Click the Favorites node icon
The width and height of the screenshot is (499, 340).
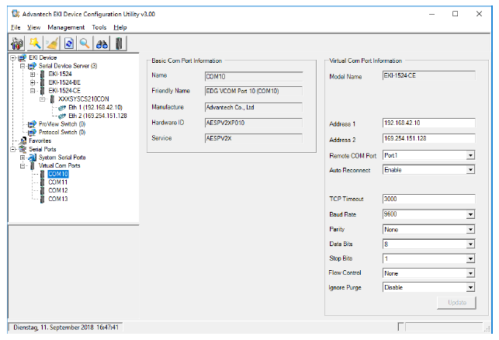23,141
